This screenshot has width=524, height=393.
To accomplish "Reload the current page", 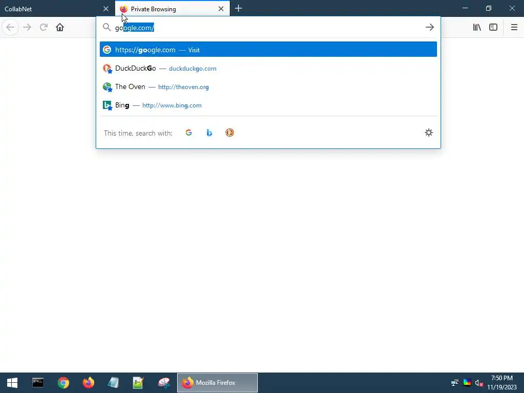I will tap(43, 27).
